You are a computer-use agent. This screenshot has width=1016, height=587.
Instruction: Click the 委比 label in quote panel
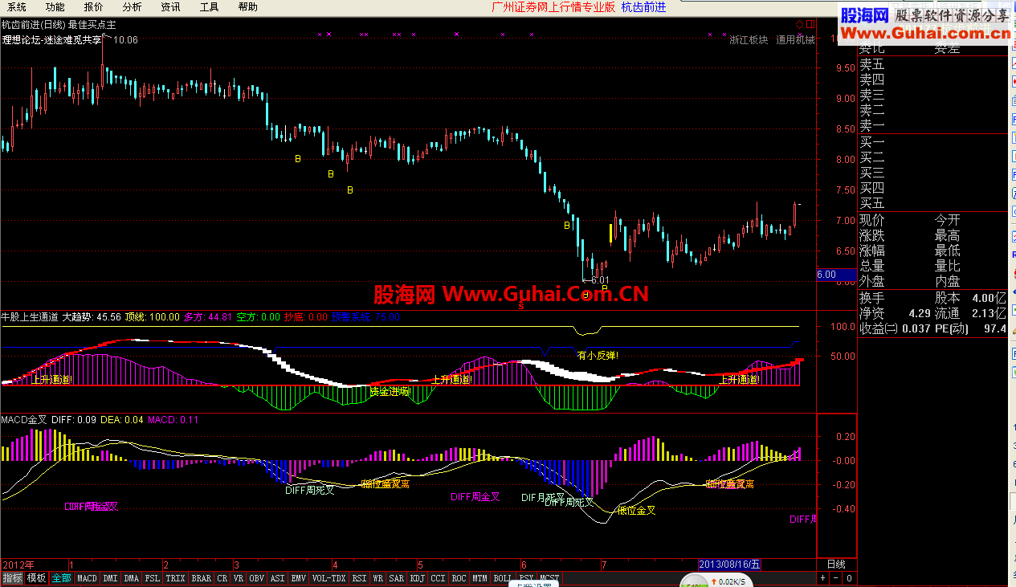tap(872, 49)
